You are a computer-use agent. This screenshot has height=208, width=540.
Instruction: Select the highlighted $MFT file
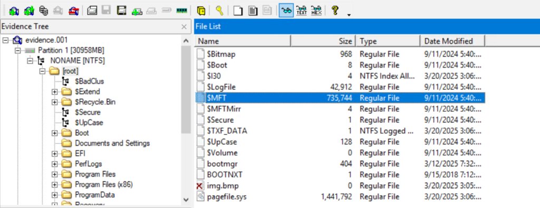[340, 98]
